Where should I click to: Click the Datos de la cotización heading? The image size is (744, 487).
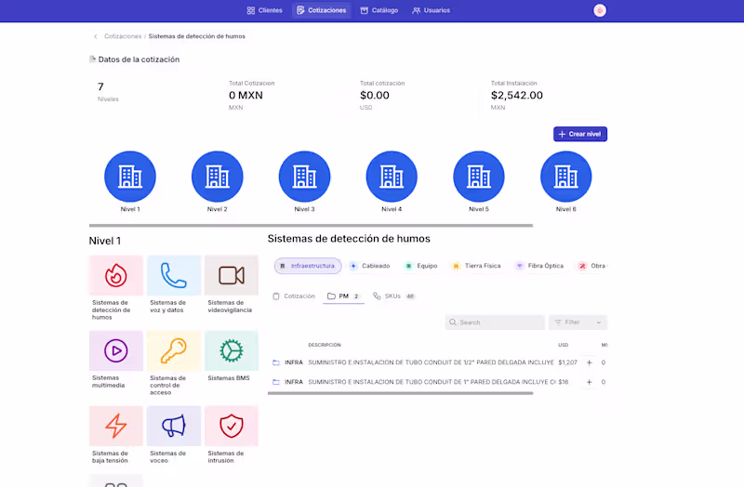coord(139,59)
